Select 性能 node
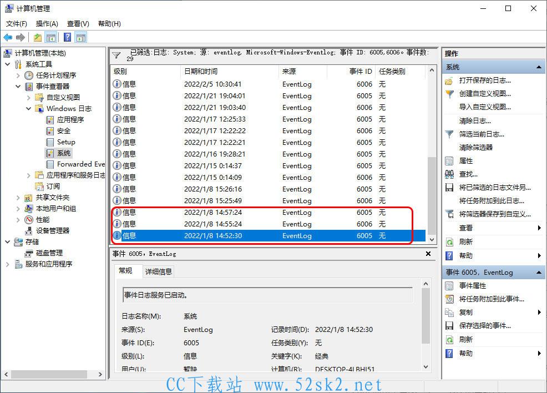Image resolution: width=547 pixels, height=393 pixels. point(43,220)
